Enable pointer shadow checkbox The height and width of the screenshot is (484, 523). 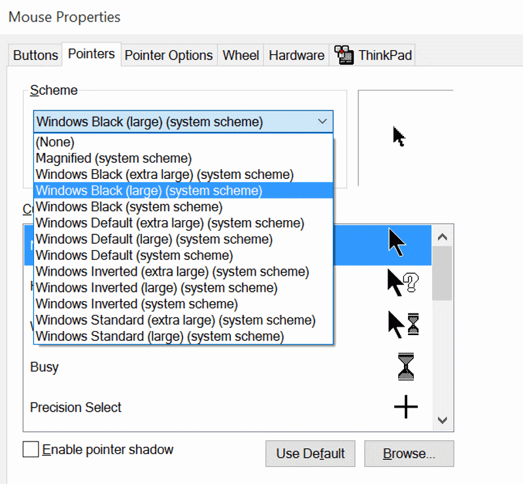coord(31,449)
